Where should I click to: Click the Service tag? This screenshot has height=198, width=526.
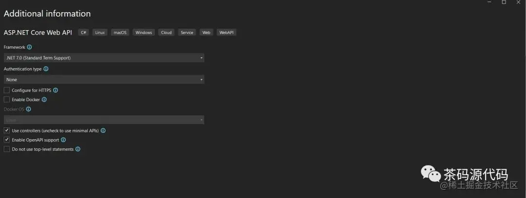187,33
